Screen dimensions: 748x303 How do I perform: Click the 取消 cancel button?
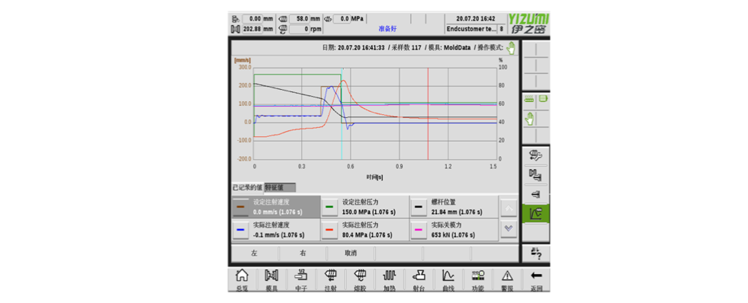point(351,254)
